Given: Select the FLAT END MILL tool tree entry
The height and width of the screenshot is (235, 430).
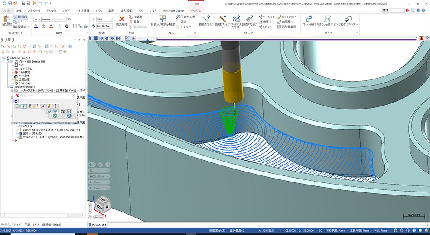Looking at the screenshot, I should (52, 129).
